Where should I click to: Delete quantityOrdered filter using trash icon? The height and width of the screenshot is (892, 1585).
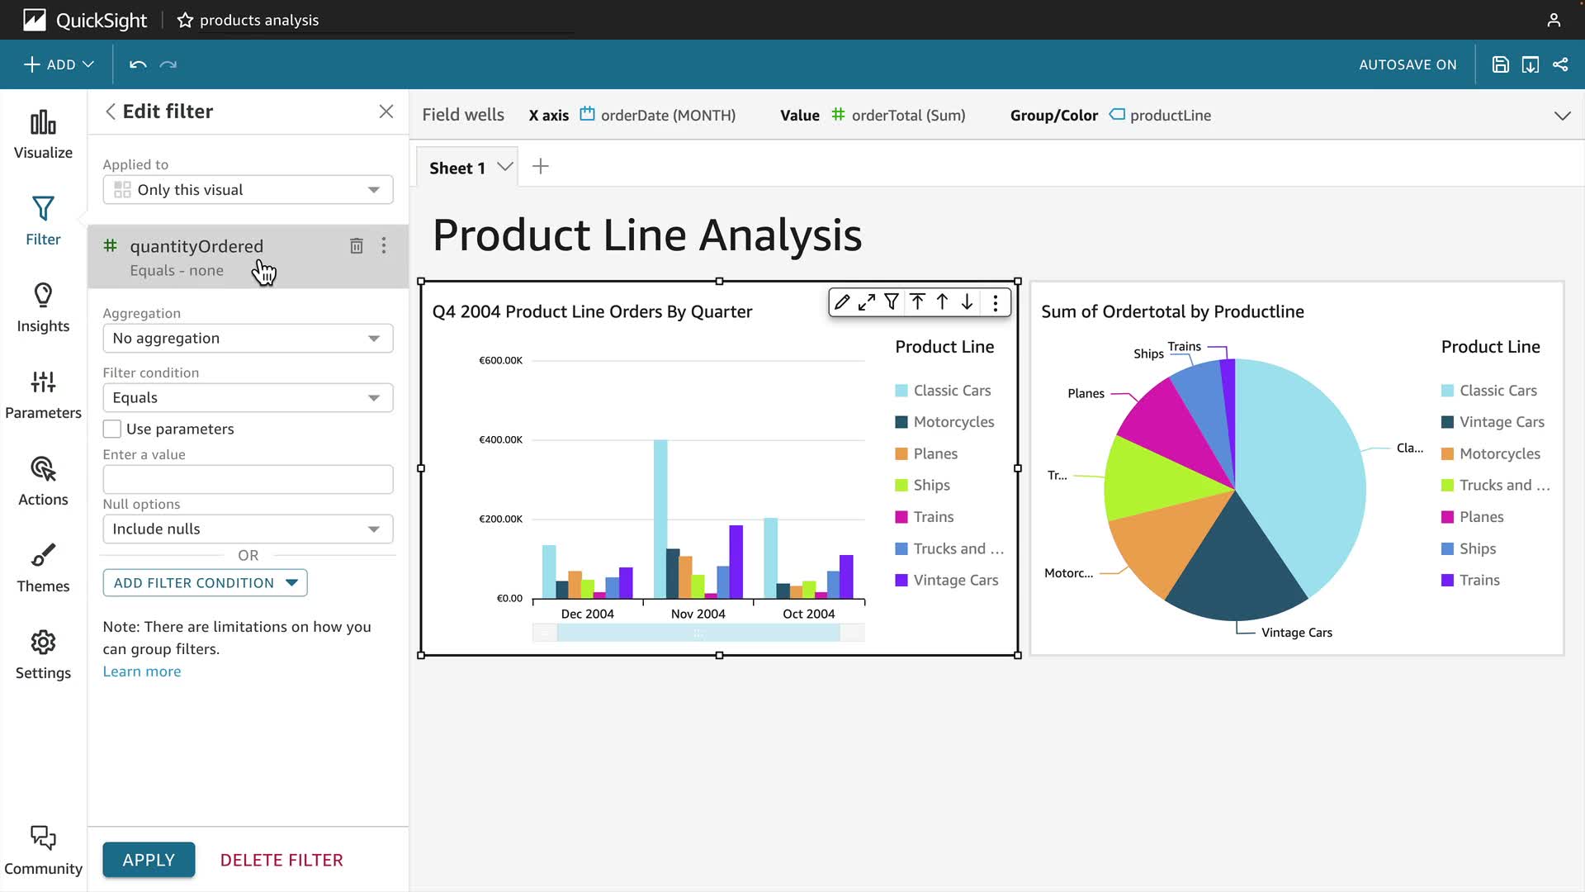click(356, 245)
